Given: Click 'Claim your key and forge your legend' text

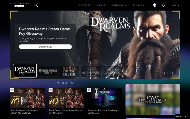Looking at the screenshot, I should pos(43,40).
